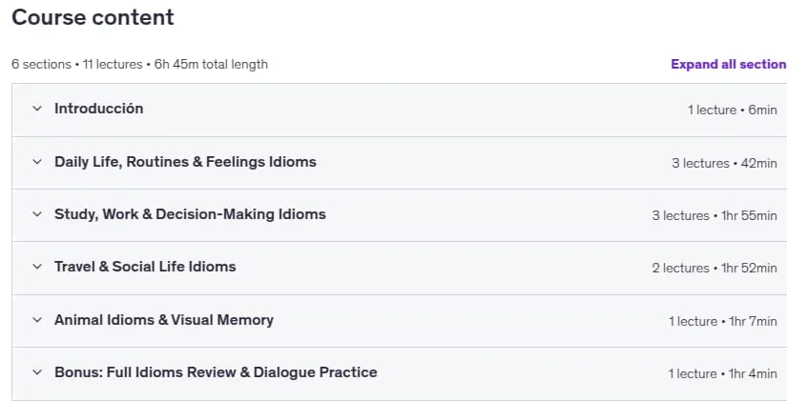Click the 3 lectures • 42min label
This screenshot has width=787, height=401.
(x=724, y=163)
